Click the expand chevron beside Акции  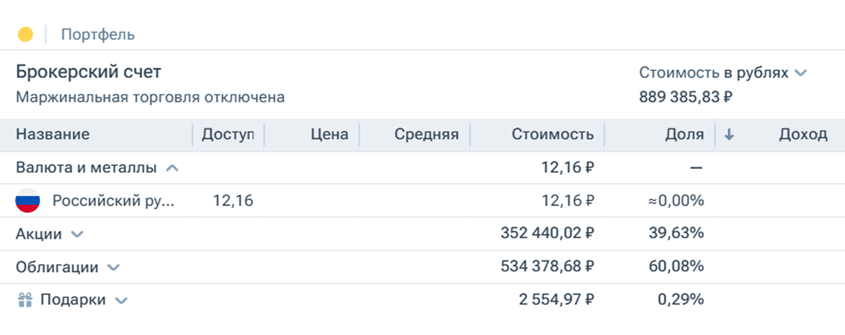(77, 234)
